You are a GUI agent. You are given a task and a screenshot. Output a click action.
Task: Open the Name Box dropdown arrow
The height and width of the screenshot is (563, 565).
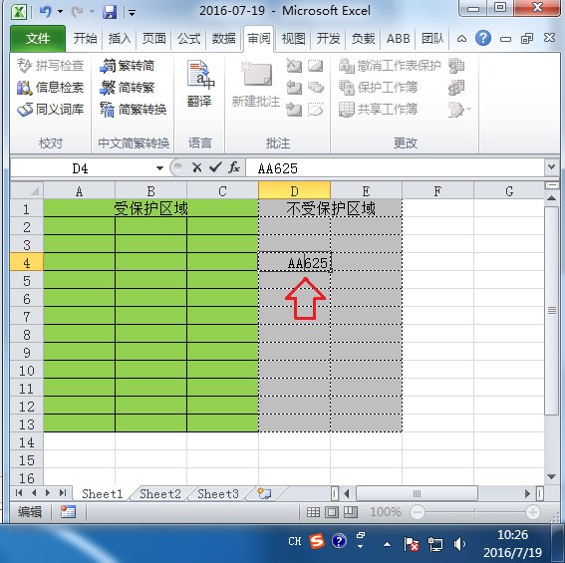[x=159, y=168]
